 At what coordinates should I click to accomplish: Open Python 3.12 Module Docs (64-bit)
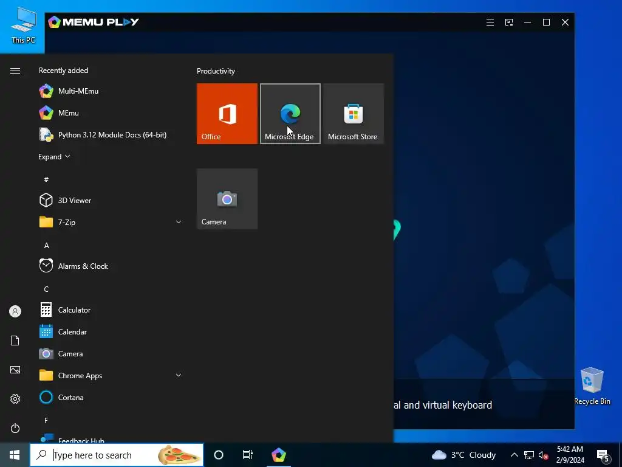pyautogui.click(x=111, y=134)
